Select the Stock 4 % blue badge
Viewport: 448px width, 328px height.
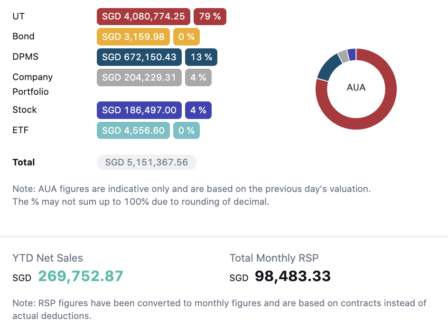tap(198, 110)
